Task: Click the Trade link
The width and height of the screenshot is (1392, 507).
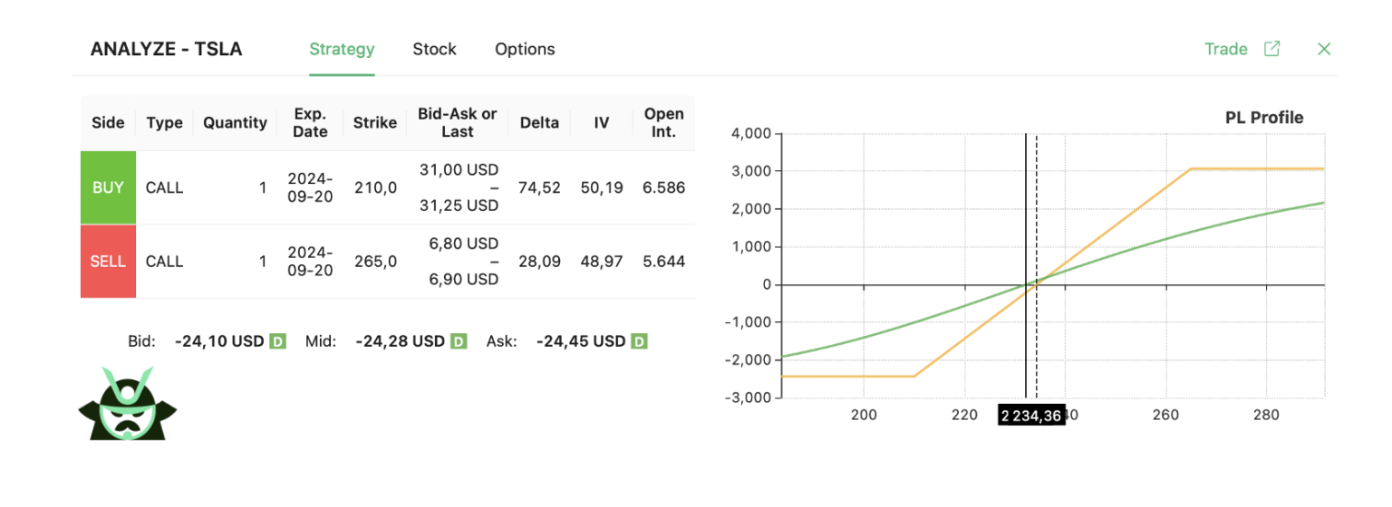Action: [1225, 49]
